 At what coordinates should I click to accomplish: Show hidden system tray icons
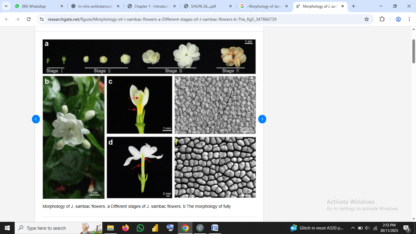353,228
